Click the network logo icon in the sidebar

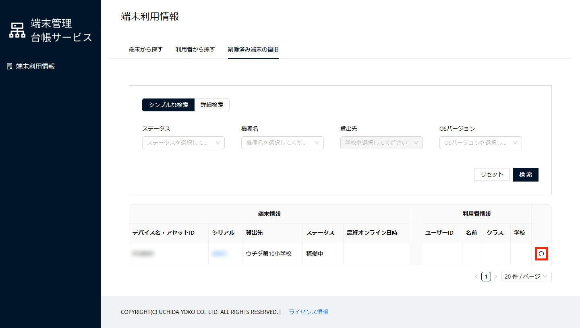[x=17, y=31]
